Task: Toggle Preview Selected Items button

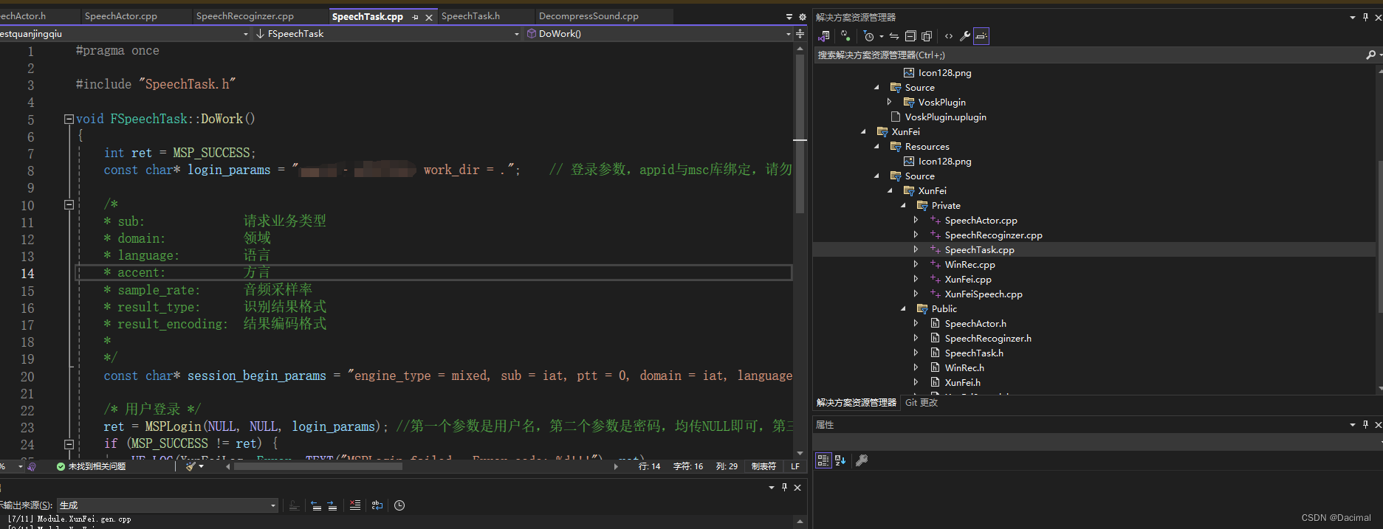Action: click(x=981, y=36)
